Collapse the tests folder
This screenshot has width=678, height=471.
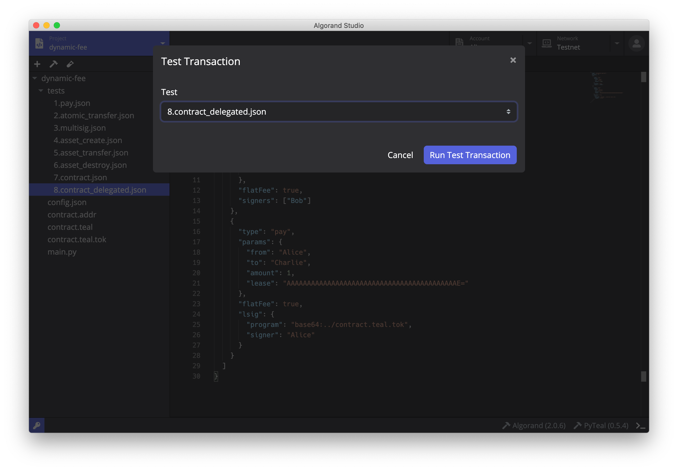(x=41, y=91)
